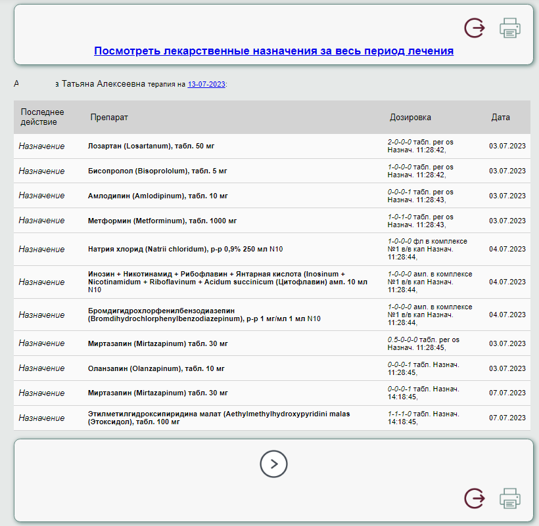Click the 'Дата' column header
This screenshot has height=526, width=539.
point(500,117)
